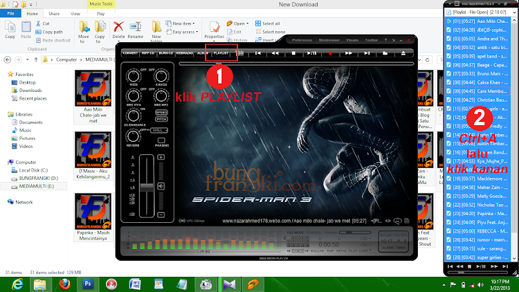519x292 pixels.
Task: Switch to the Share ribbon tab
Action: [54, 14]
